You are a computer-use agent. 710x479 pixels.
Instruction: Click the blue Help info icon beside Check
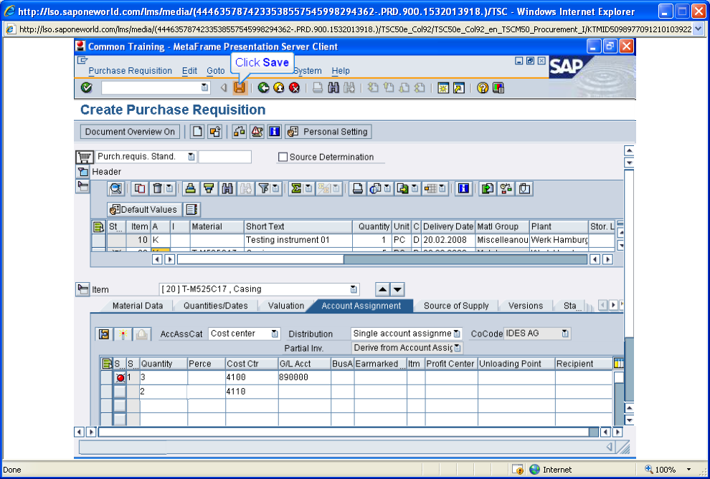click(274, 132)
